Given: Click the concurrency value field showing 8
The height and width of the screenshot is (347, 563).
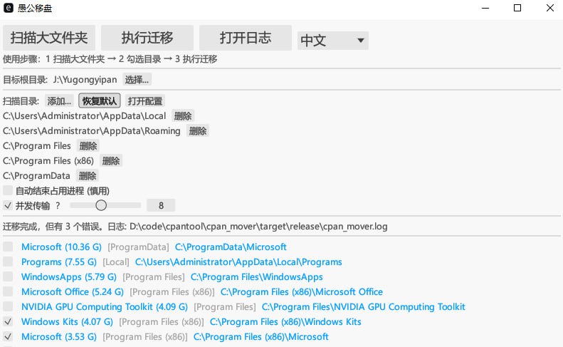Looking at the screenshot, I should point(161,206).
